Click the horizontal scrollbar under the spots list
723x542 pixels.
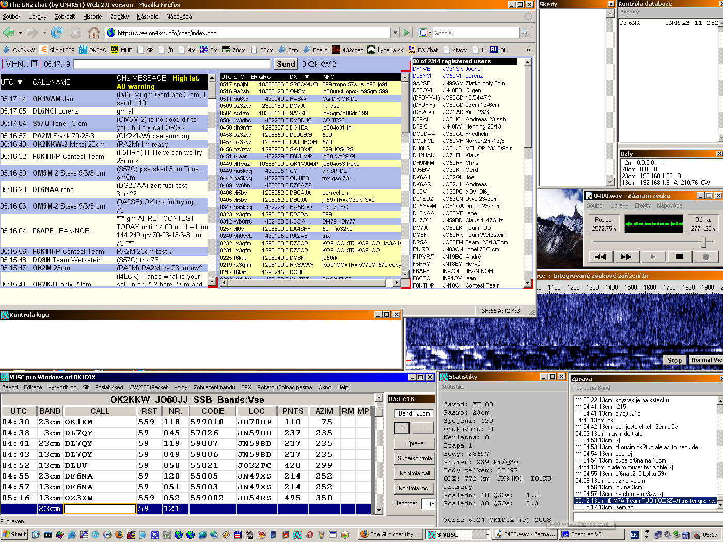click(x=309, y=283)
